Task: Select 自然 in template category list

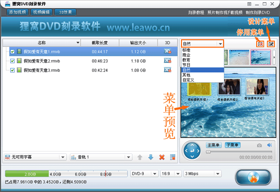Action: point(203,70)
